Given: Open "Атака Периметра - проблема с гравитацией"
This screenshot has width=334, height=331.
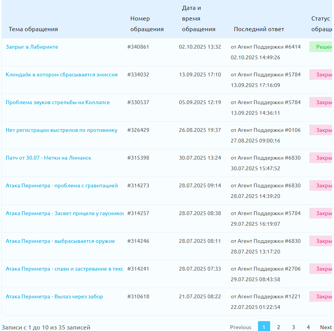Looking at the screenshot, I should point(62,185).
